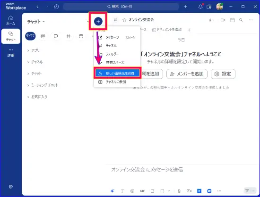Screen dimensions: 260x197
Task: Open notifications bell
Action: click(200, 7)
